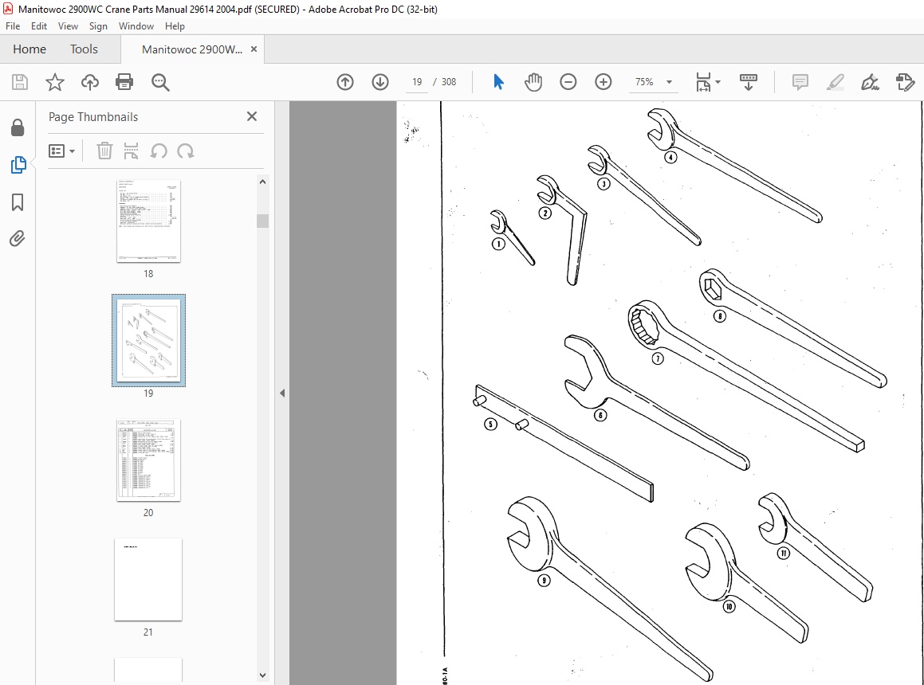Open the Sign document pen tool
Image resolution: width=924 pixels, height=685 pixels.
(870, 82)
